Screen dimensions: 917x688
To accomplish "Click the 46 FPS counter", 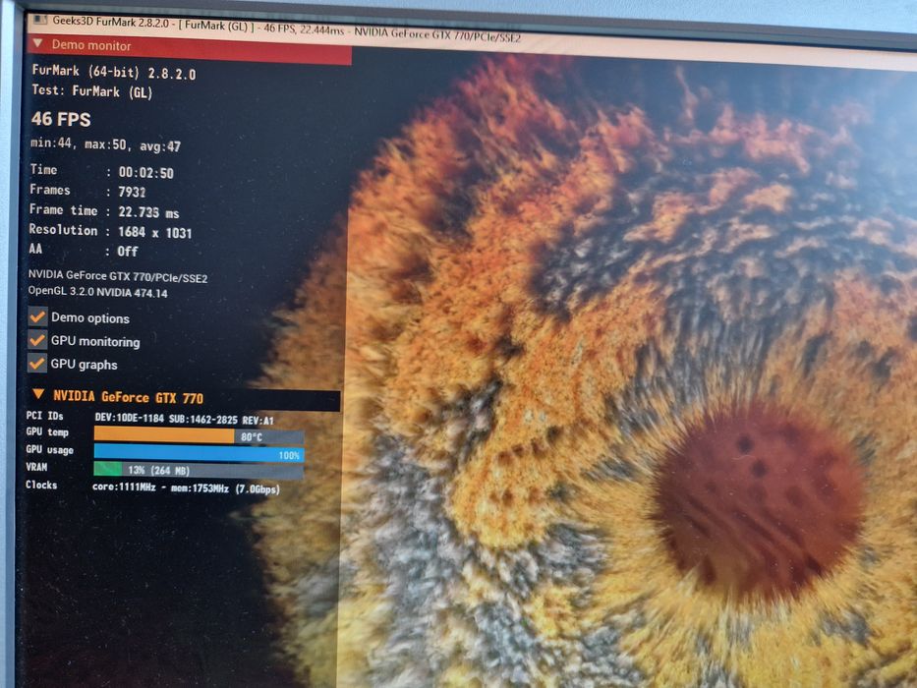I will (61, 119).
